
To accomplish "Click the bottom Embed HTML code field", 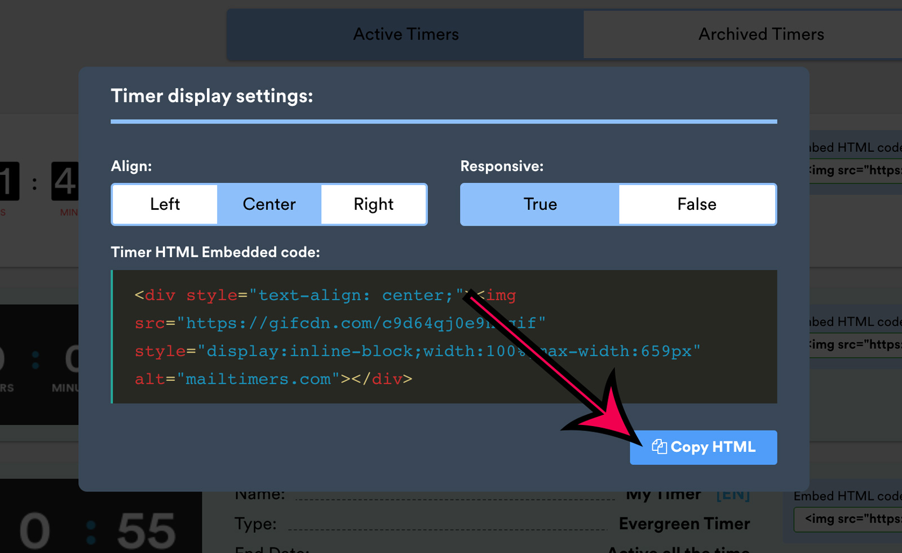I will coord(852,519).
